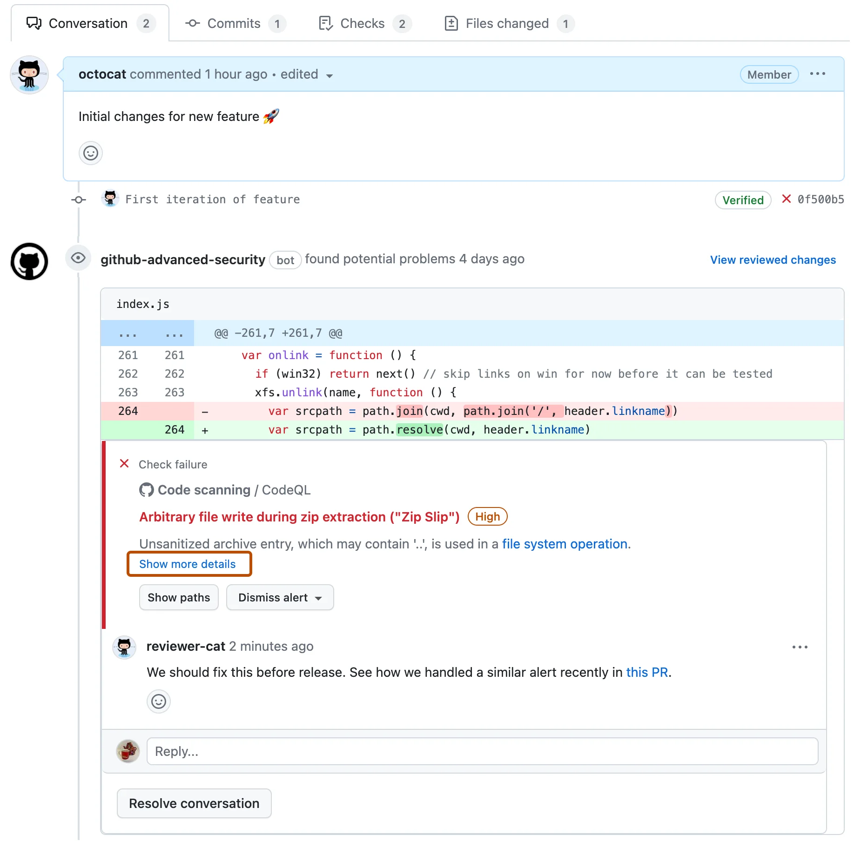Switch to the Checks tab
The height and width of the screenshot is (841, 861).
(363, 23)
